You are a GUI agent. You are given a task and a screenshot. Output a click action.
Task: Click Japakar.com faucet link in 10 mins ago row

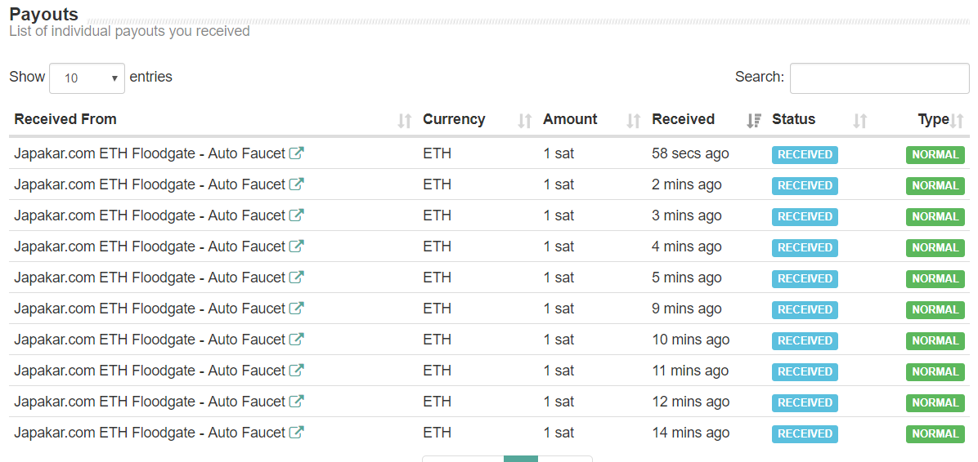[x=150, y=340]
